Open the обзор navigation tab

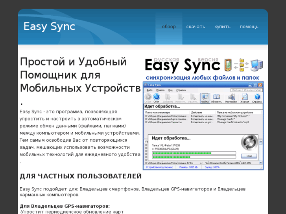[169, 27]
